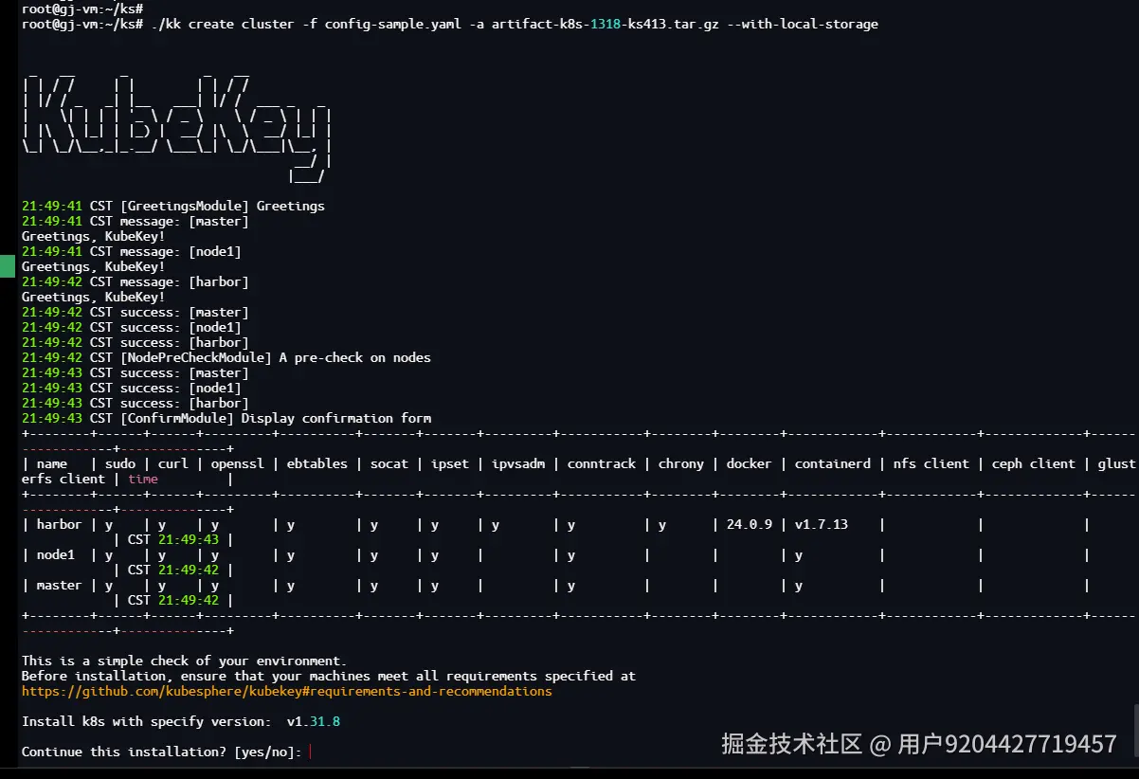Click the "socat" table column header

(389, 464)
